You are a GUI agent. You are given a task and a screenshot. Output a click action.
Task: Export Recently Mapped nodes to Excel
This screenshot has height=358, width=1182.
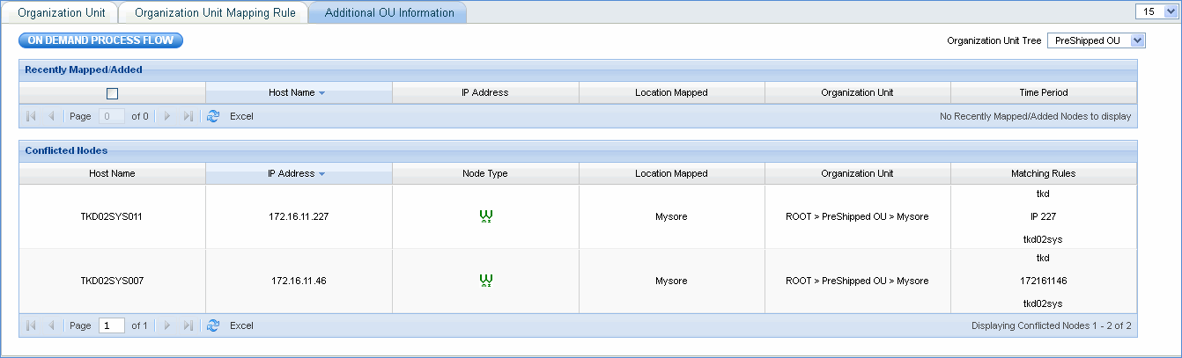pos(241,116)
